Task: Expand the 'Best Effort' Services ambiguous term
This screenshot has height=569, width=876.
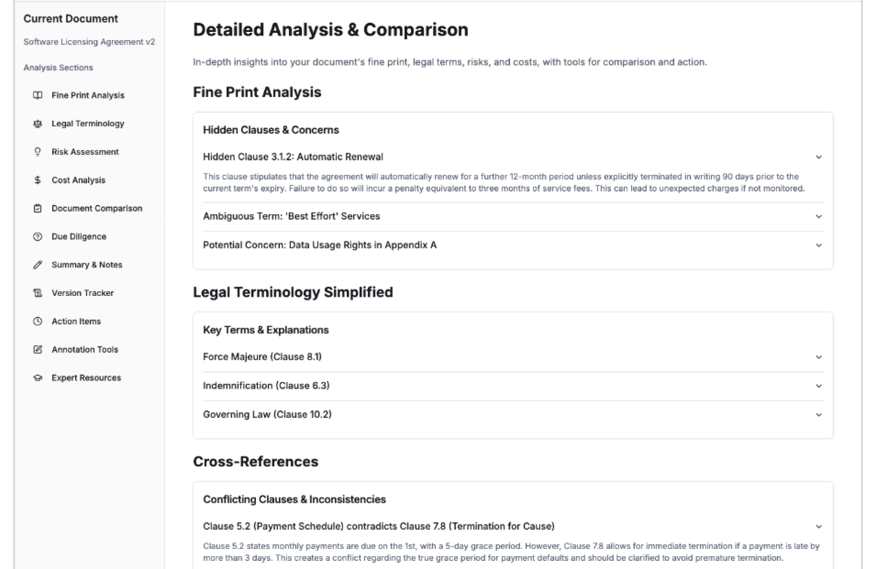Action: tap(819, 217)
